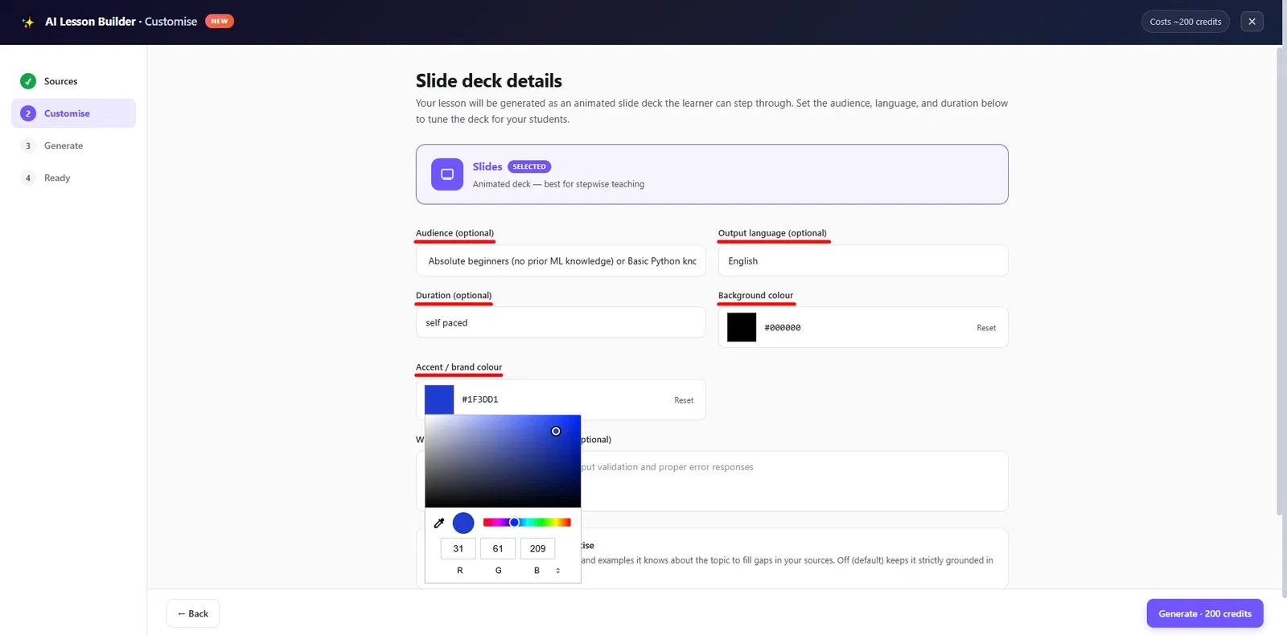This screenshot has width=1287, height=635.
Task: Open the black background colour swatch
Action: click(742, 327)
